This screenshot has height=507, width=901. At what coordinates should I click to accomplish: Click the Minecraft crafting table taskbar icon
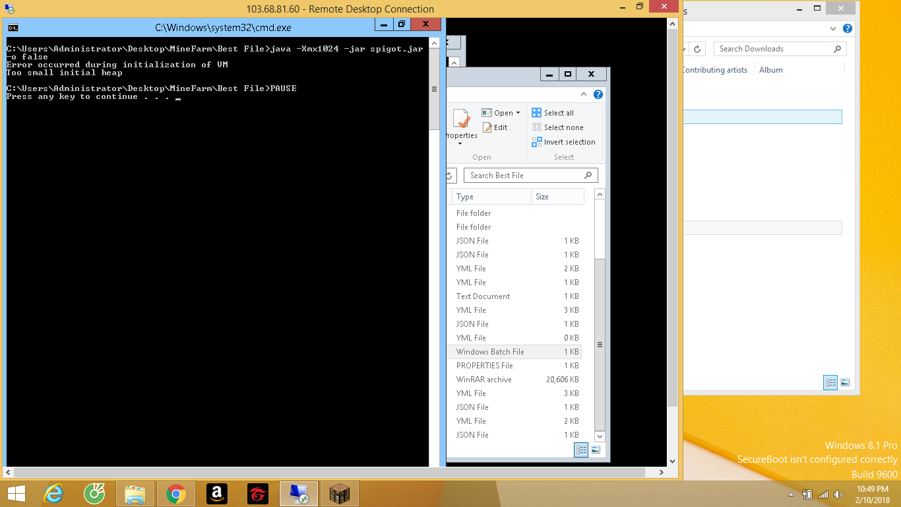point(339,494)
